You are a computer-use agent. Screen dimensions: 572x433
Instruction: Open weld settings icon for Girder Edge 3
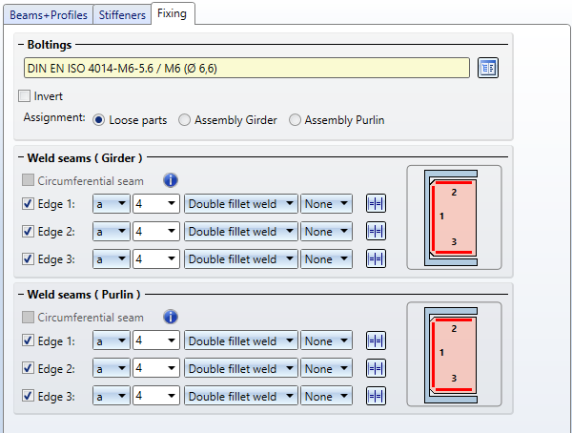pos(376,258)
